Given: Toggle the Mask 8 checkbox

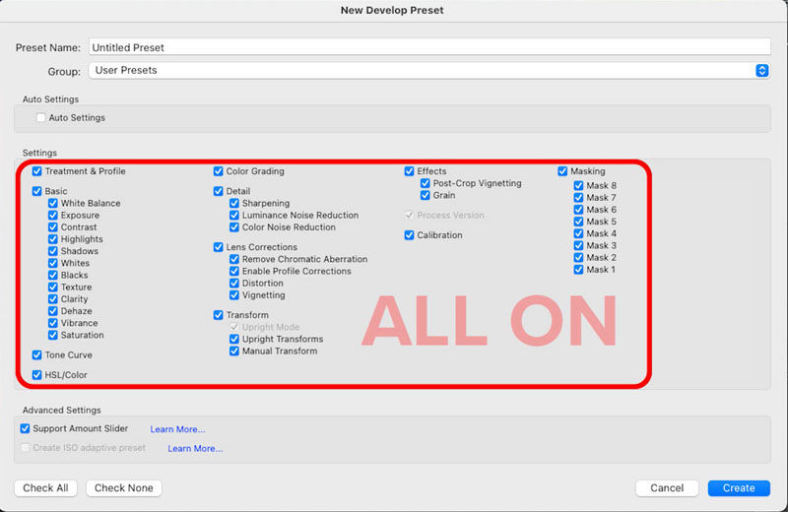Looking at the screenshot, I should pyautogui.click(x=578, y=185).
